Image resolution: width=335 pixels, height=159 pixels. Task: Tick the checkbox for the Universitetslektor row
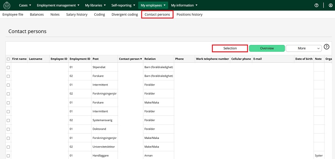8,147
